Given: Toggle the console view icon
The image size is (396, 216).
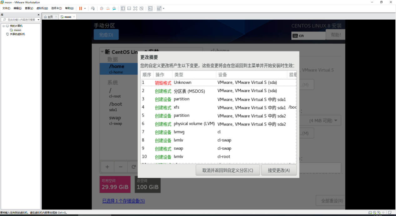Looking at the screenshot, I should click(150, 8).
